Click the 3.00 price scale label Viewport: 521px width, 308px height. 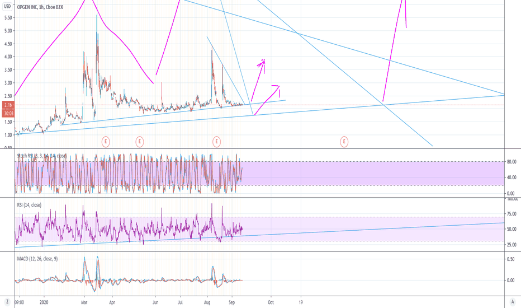[x=8, y=83]
